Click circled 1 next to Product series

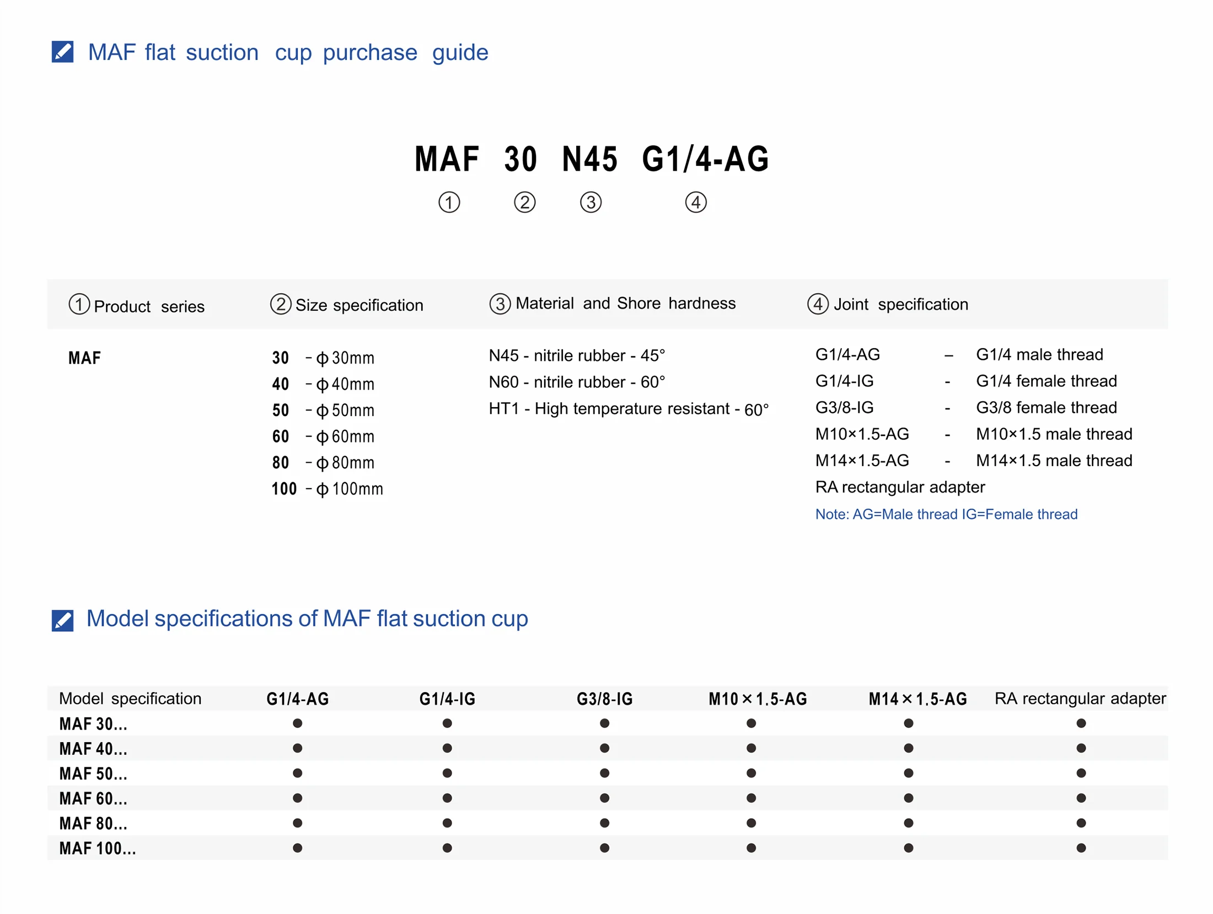(79, 304)
